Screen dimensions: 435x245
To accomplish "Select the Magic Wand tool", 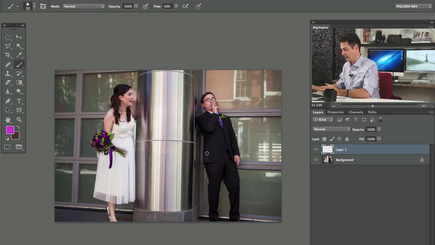I will (x=19, y=46).
